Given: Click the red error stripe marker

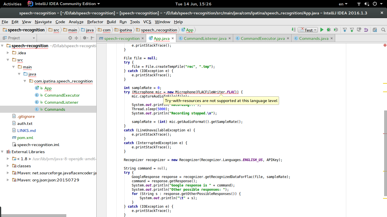Looking at the screenshot, I should tap(385, 133).
